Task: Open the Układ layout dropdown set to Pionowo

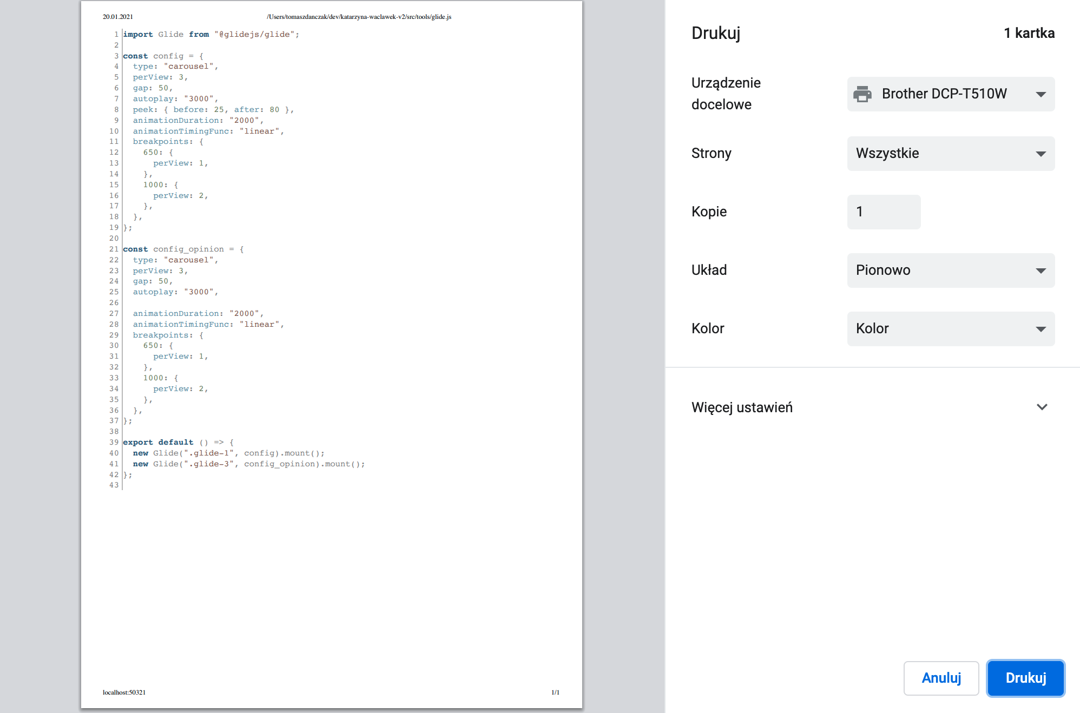Action: pyautogui.click(x=951, y=270)
